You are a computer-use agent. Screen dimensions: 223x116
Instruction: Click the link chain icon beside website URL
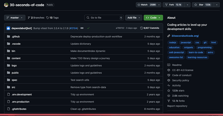click(169, 36)
